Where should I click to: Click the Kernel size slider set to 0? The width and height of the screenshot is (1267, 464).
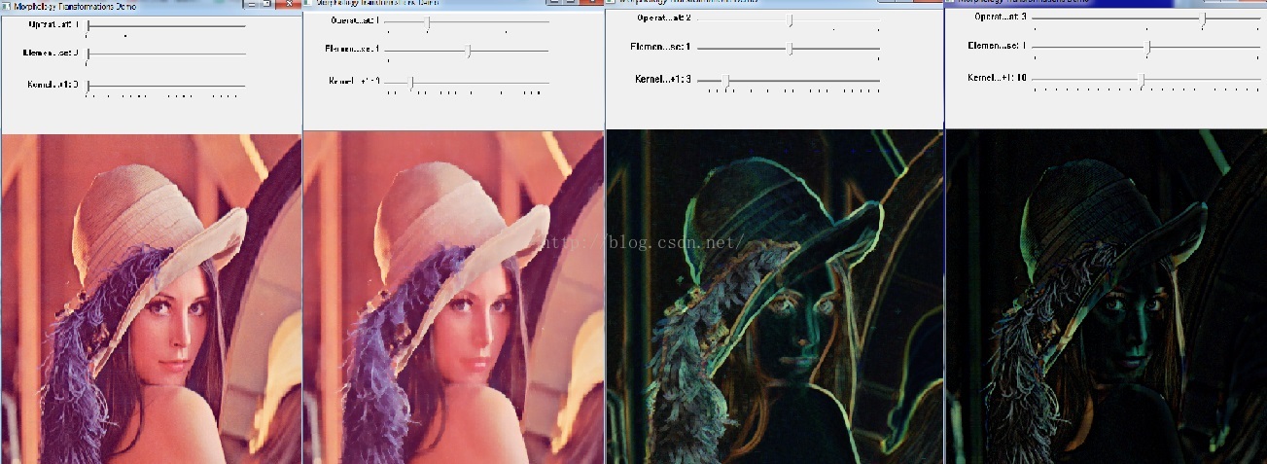point(165,87)
